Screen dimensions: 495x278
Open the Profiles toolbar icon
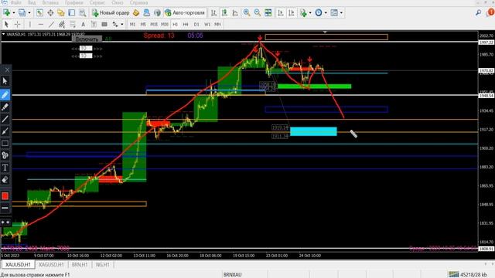(22, 12)
